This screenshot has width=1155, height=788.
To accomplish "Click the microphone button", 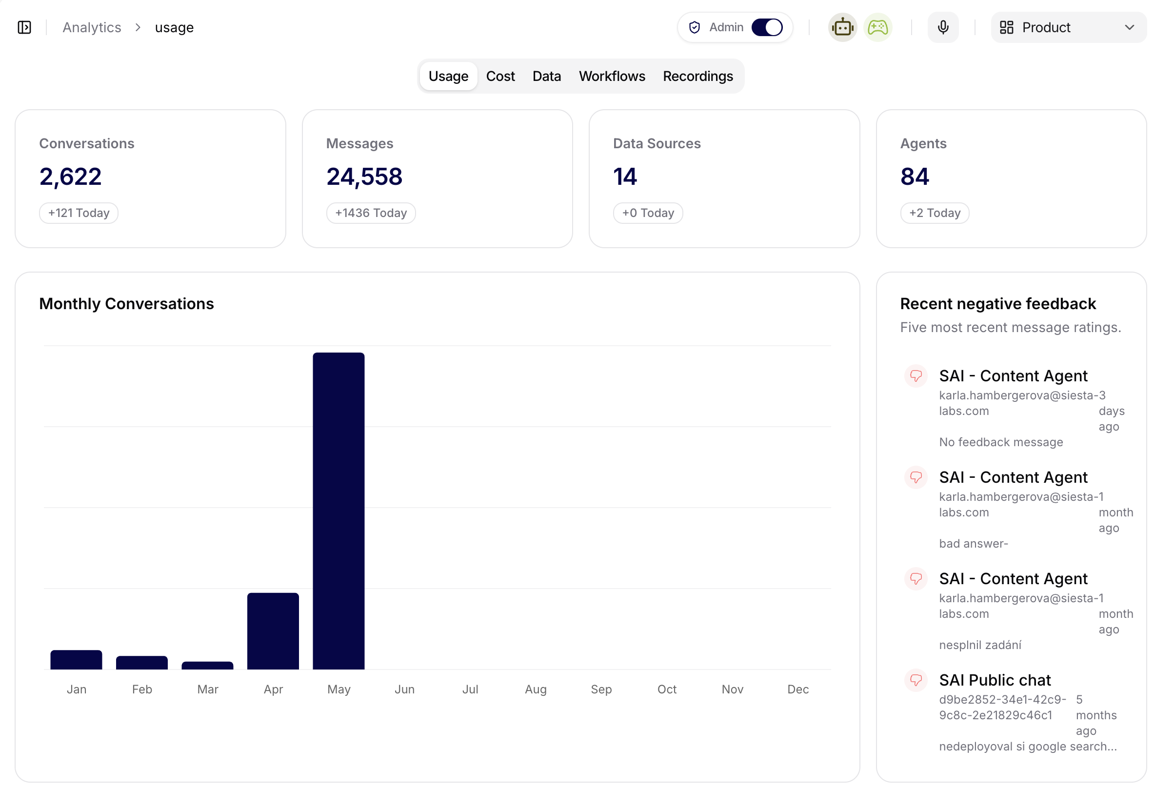I will (943, 27).
